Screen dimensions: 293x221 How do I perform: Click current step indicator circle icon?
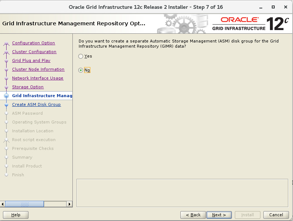6,96
